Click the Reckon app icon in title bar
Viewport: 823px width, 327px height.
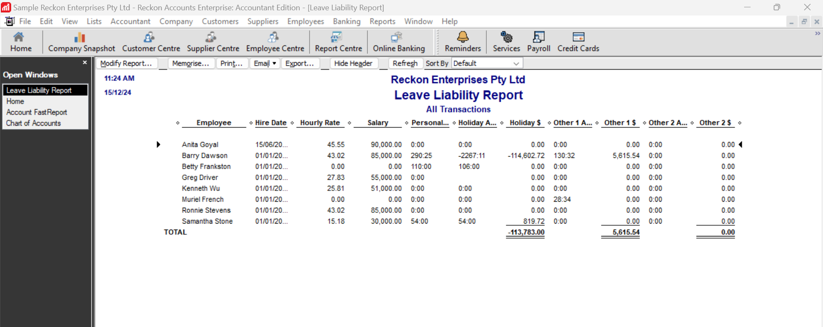coord(6,7)
